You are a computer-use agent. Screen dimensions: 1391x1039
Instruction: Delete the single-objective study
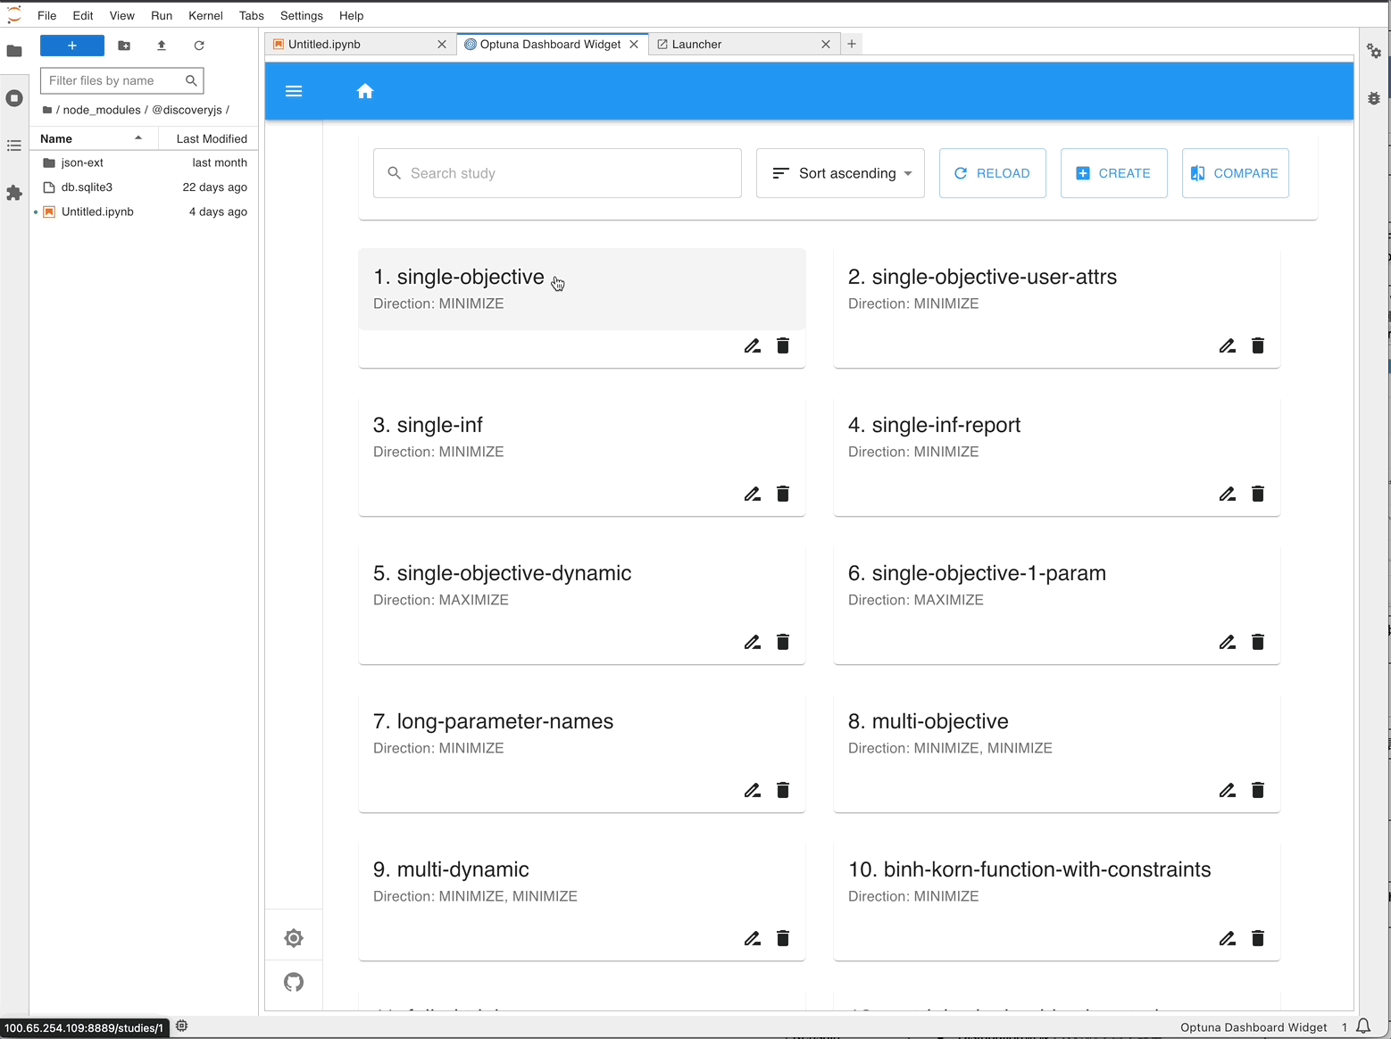(783, 345)
